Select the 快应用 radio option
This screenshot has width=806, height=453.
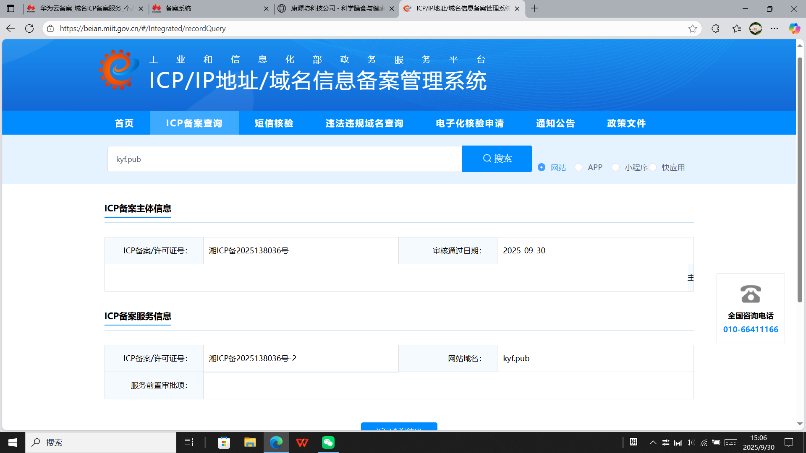(653, 167)
